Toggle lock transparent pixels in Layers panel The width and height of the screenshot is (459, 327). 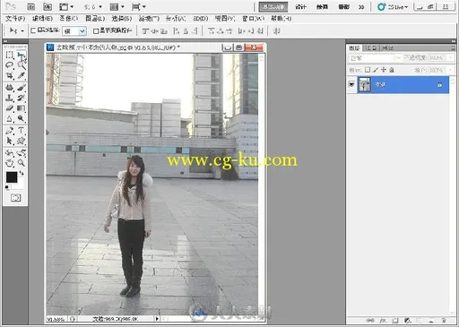[368, 70]
